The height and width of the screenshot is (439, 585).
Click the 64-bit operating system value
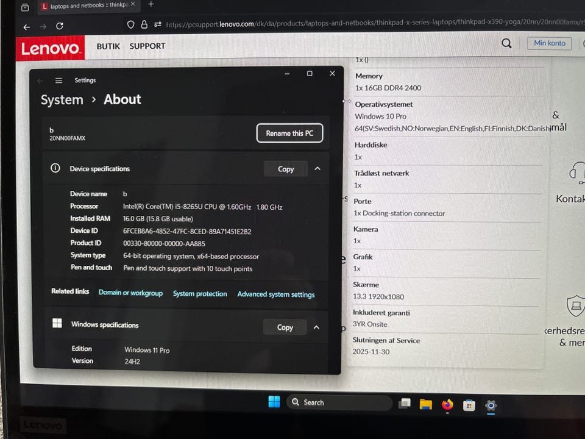[191, 257]
